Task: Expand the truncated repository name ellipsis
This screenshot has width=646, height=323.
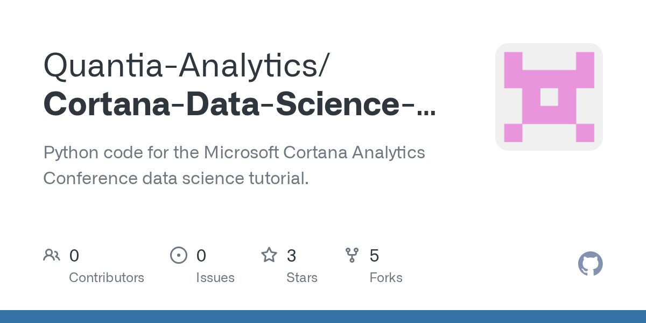Action: click(x=426, y=108)
